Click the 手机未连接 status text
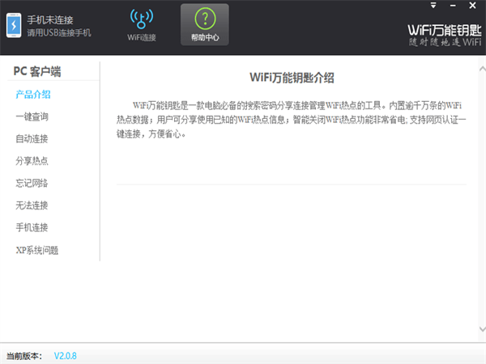Image resolution: width=486 pixels, height=364 pixels. (50, 20)
